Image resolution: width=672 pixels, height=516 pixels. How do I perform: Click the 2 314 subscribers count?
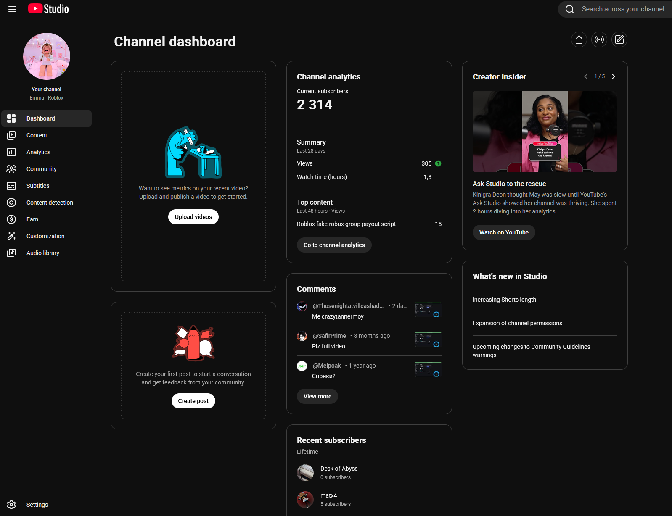315,105
